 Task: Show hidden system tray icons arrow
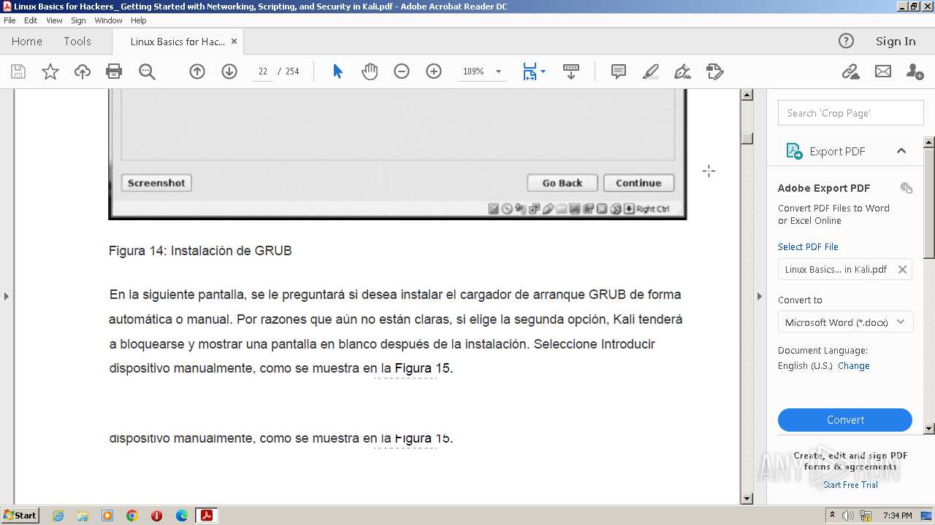pyautogui.click(x=832, y=516)
